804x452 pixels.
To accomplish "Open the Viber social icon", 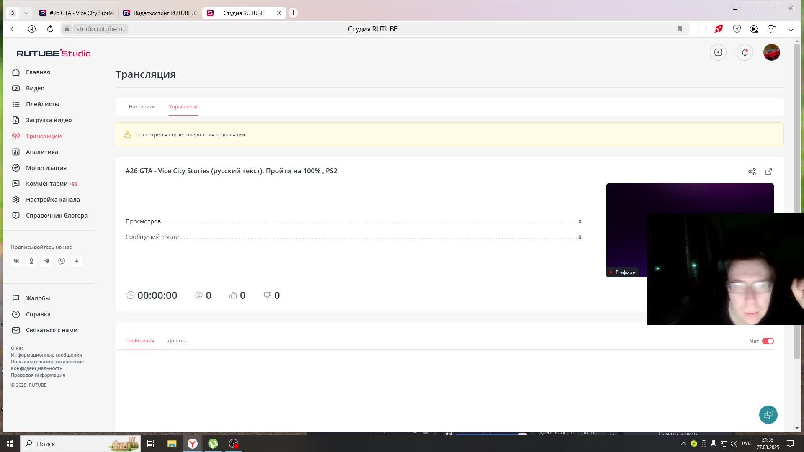I will [x=62, y=261].
